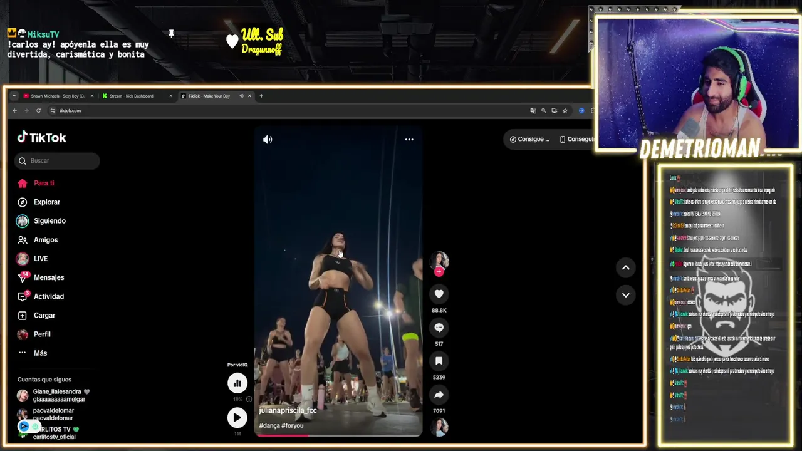Click vidIQ play button above 1M
The width and height of the screenshot is (802, 451).
pyautogui.click(x=237, y=418)
